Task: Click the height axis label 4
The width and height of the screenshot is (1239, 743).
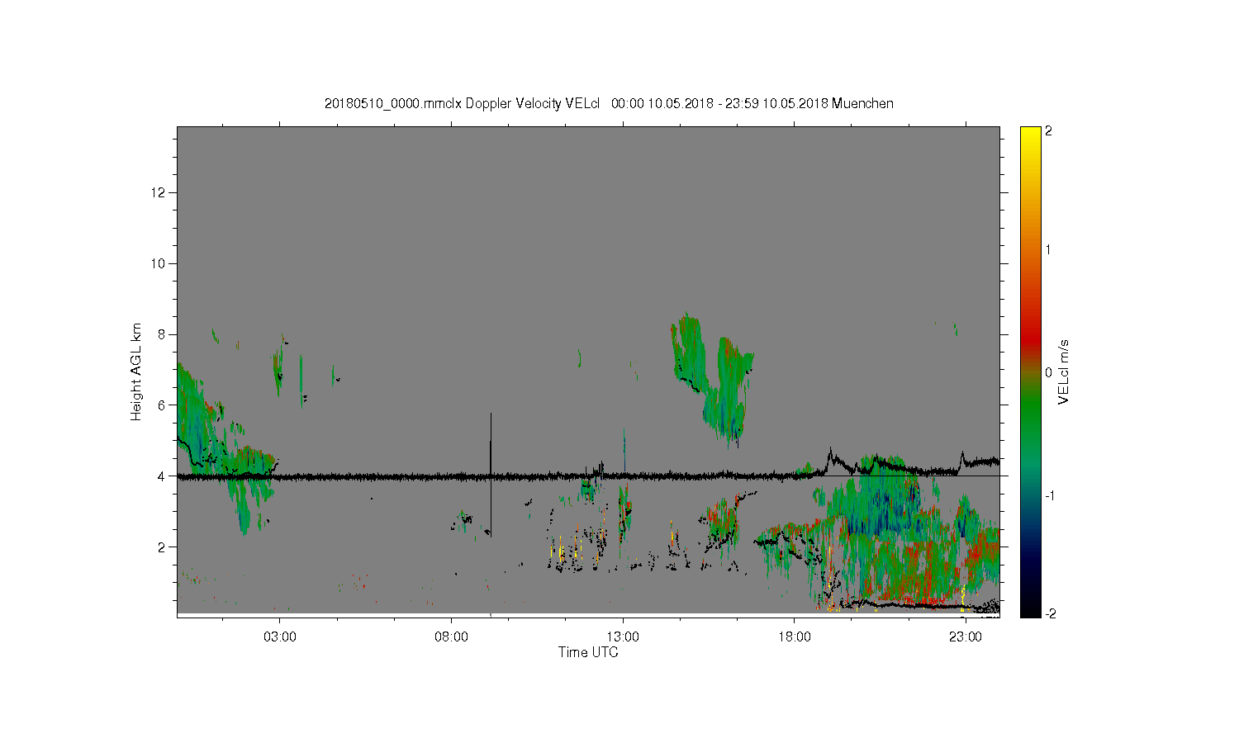Action: [163, 476]
